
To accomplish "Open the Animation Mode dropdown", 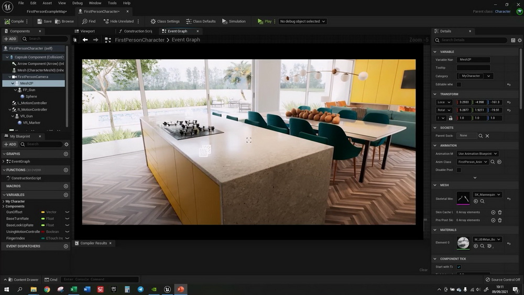I will point(477,154).
